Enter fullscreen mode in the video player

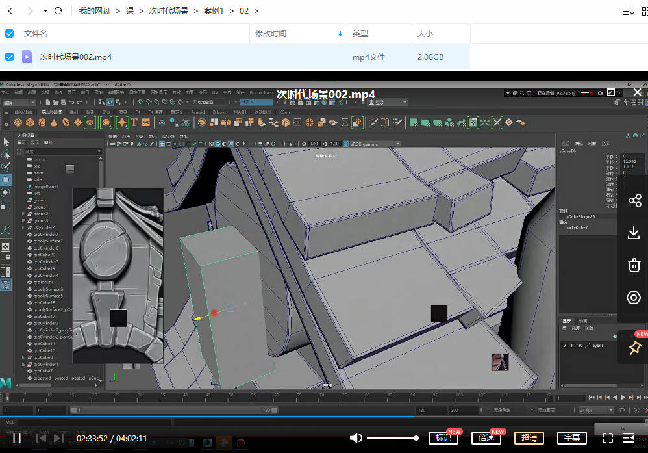point(608,438)
